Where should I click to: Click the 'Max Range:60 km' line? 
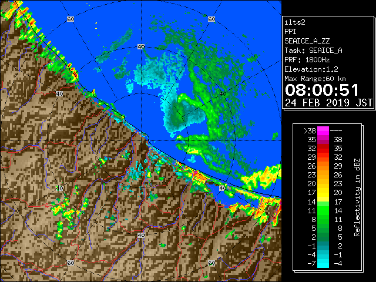click(x=315, y=79)
